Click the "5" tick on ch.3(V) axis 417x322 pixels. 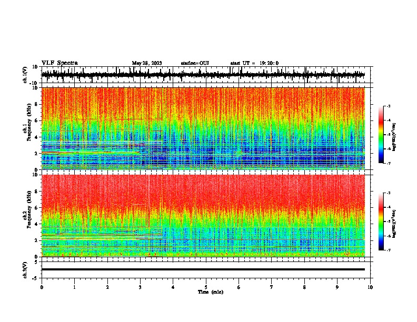(x=36, y=261)
